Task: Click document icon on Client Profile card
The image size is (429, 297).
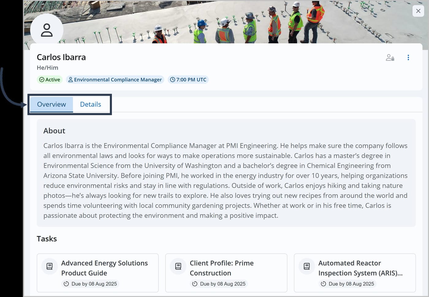Action: 178,266
